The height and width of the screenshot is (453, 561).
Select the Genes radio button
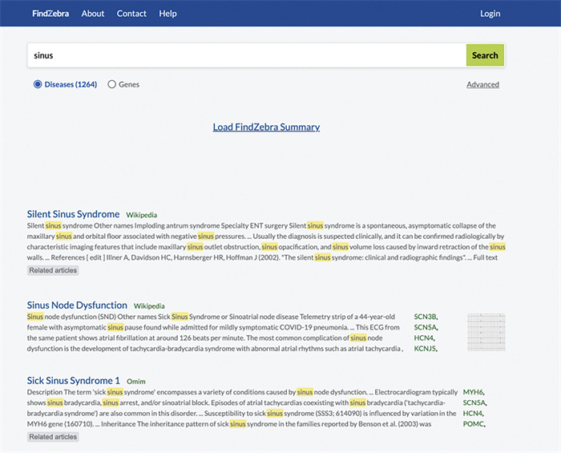click(111, 84)
